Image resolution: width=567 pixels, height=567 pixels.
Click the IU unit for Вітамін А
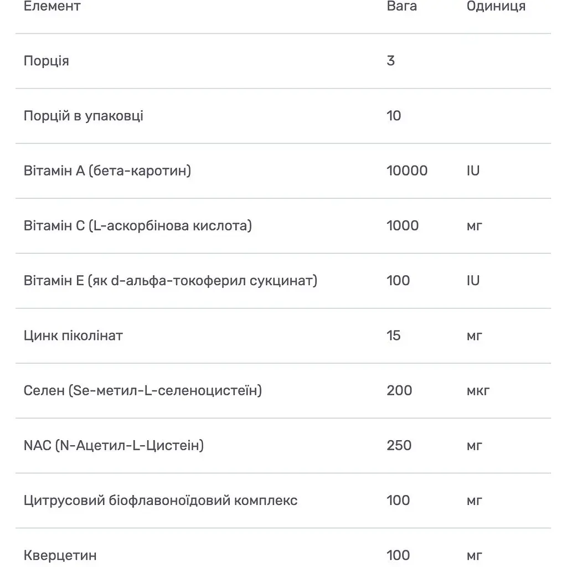click(x=473, y=171)
